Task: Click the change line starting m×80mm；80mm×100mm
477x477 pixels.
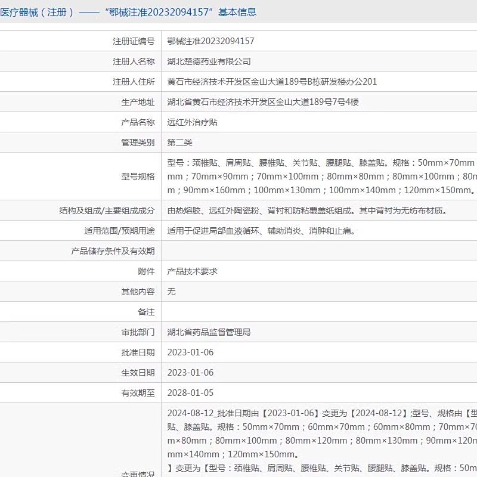Action: pos(322,441)
